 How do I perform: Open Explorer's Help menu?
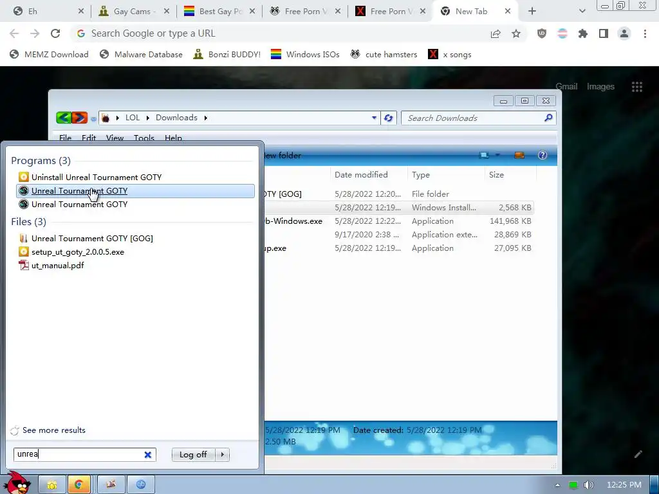(x=173, y=138)
